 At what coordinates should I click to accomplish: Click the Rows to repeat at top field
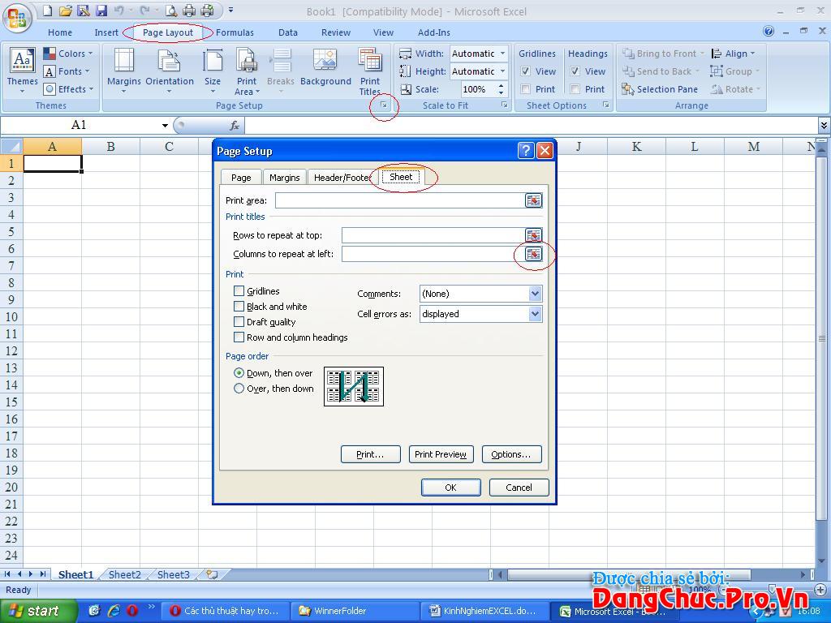tap(432, 235)
